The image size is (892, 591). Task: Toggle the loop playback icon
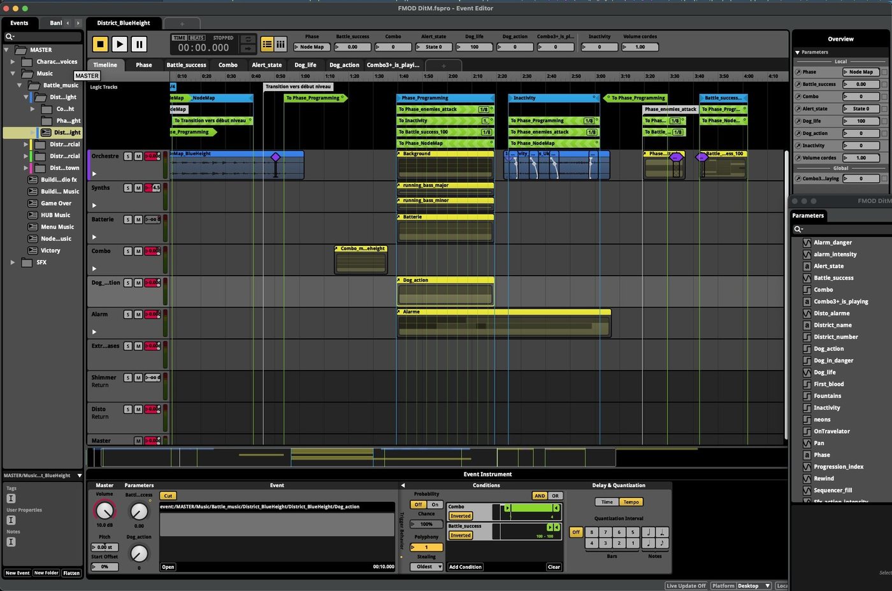(x=248, y=39)
